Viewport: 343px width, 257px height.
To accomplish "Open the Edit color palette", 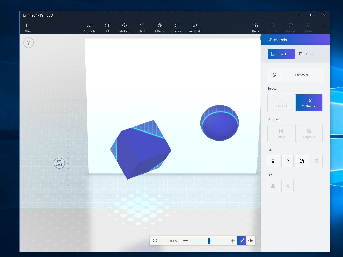I will click(x=295, y=75).
